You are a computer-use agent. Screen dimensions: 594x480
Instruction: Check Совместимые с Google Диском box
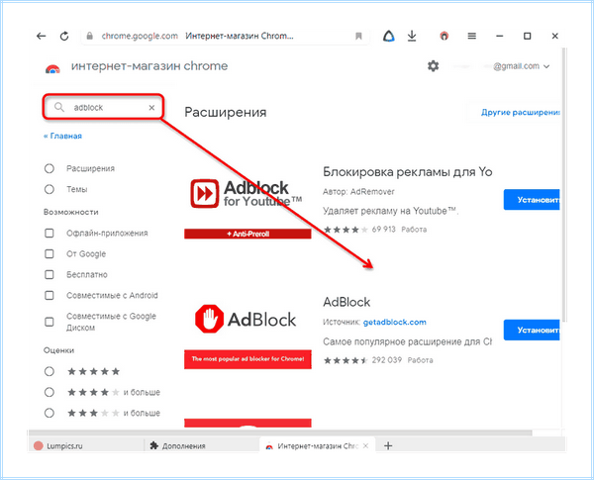click(x=49, y=322)
